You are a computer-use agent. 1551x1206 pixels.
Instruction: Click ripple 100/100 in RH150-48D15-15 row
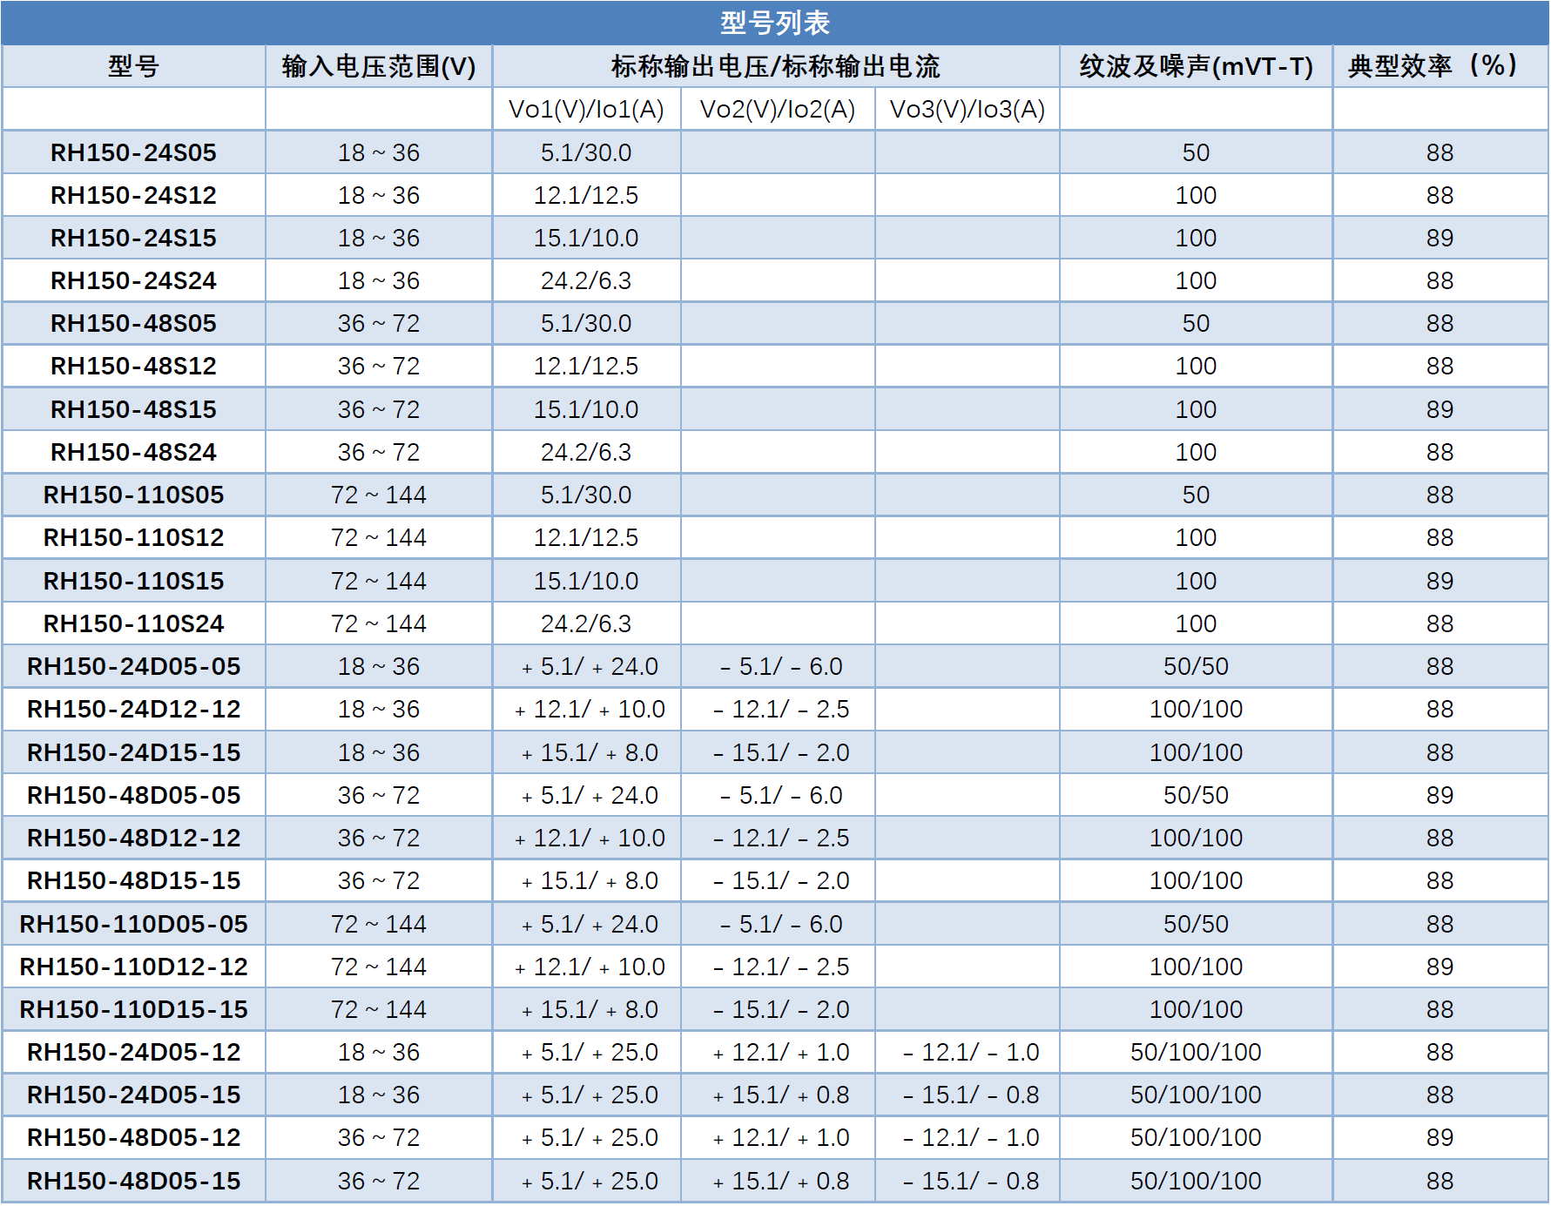[x=1196, y=880]
